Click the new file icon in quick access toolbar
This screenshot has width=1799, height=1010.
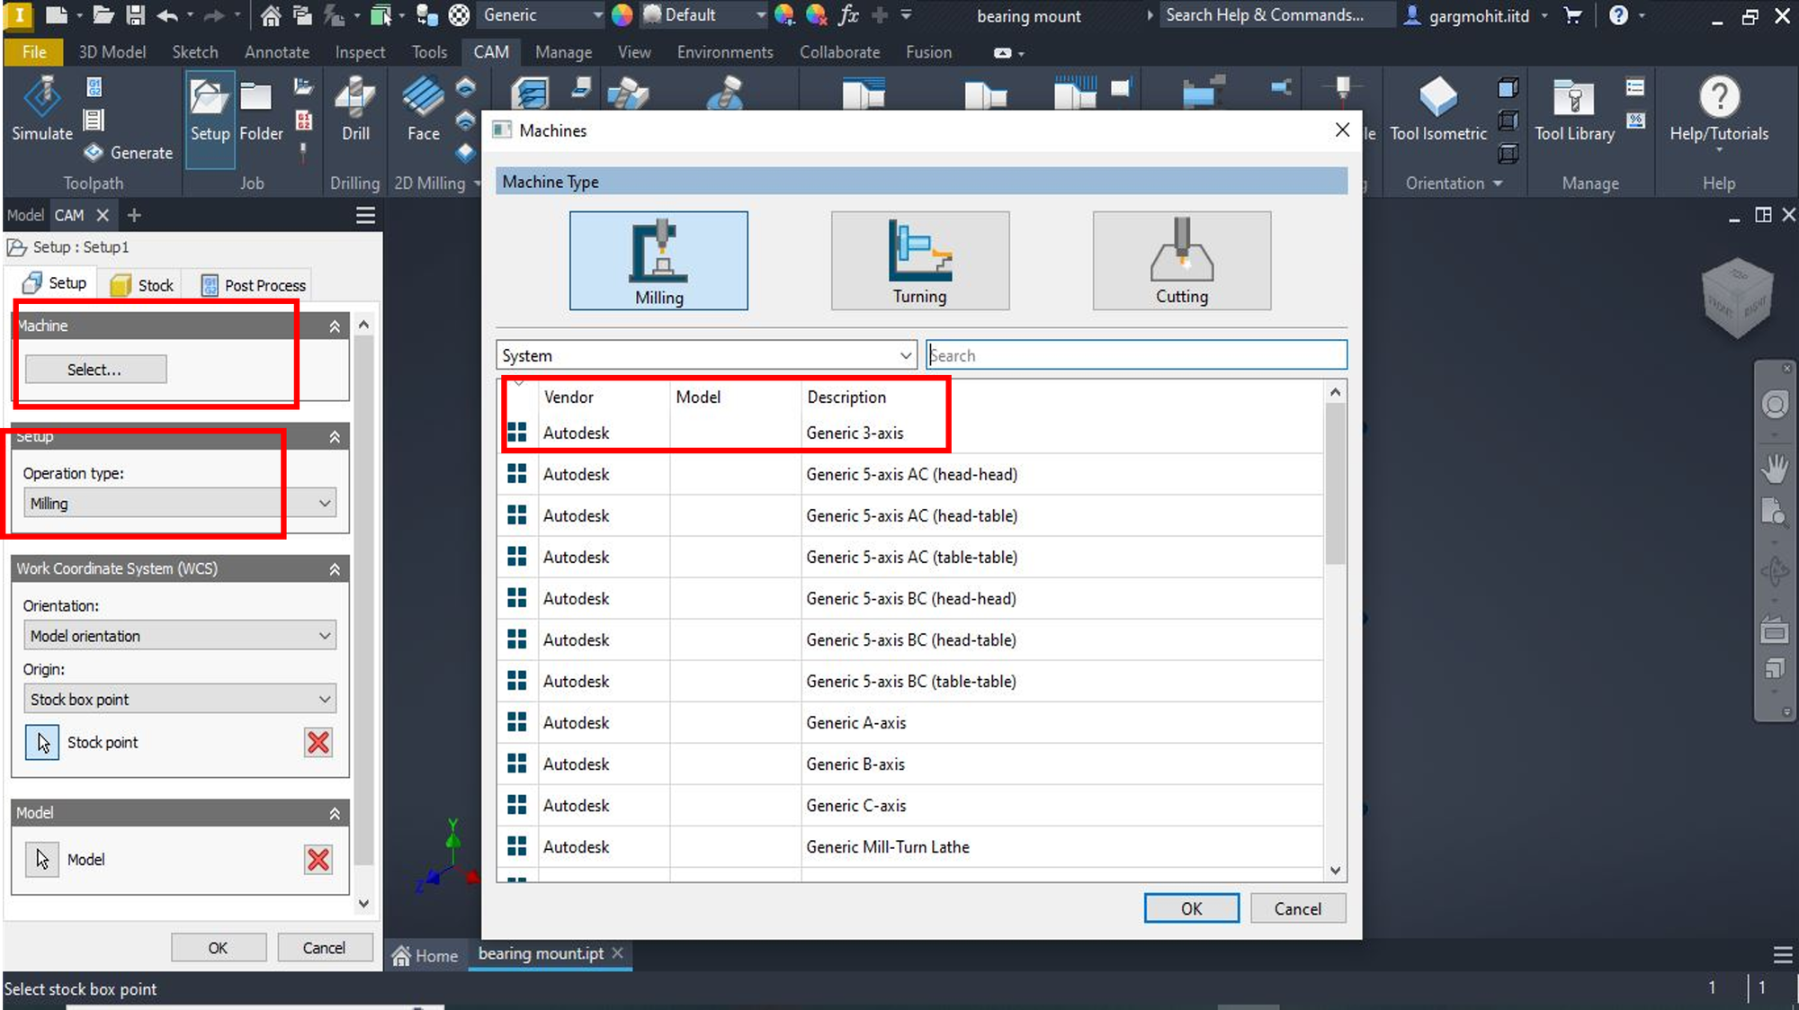tap(56, 15)
